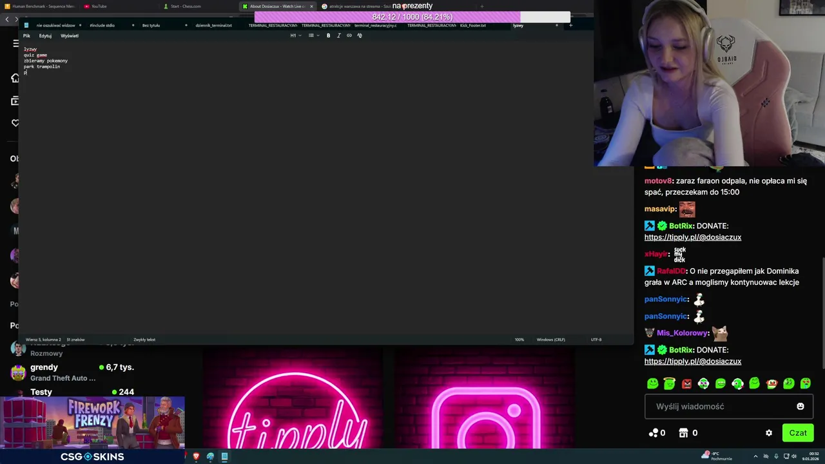Click the Firework Frenzy CSG Skins ad
This screenshot has width=825, height=464.
tap(93, 430)
